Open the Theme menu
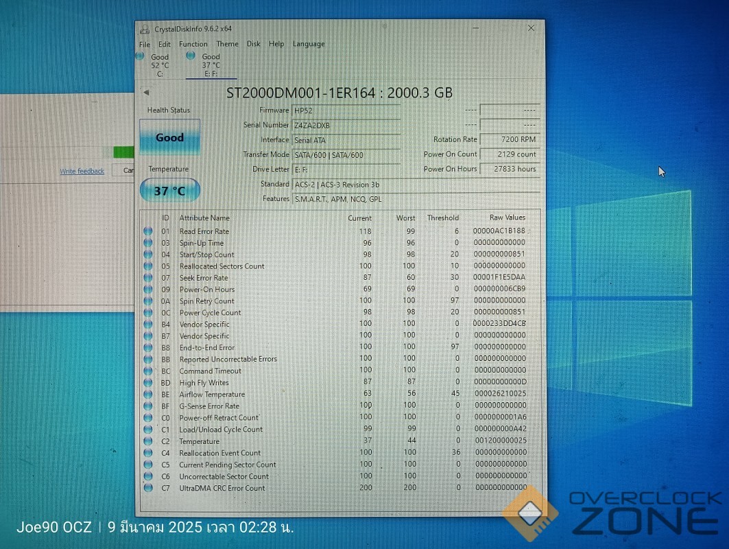 pos(227,44)
